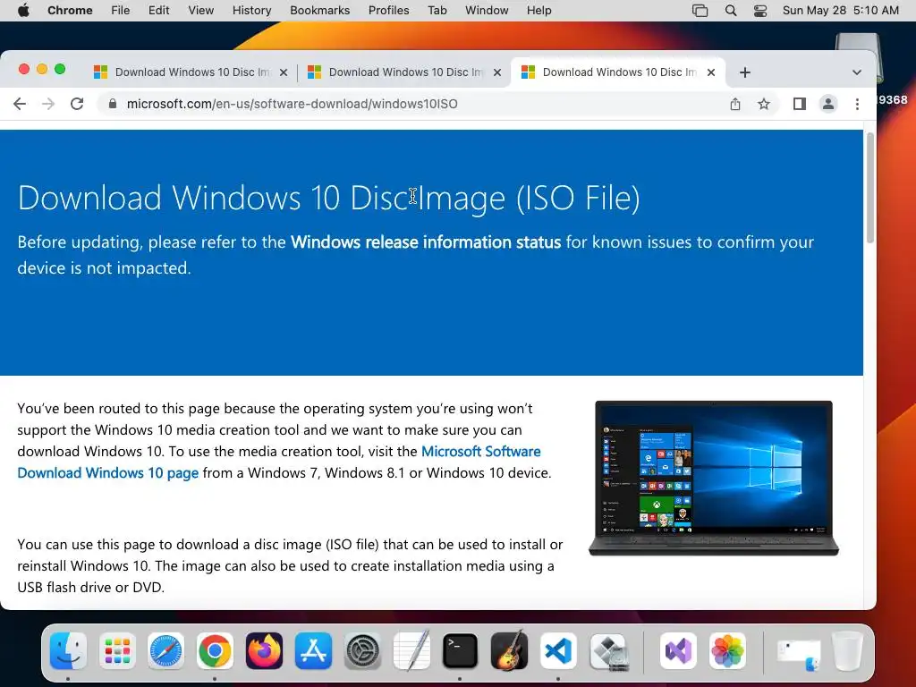Click the page heading Download Windows 10 Disc Image

click(x=329, y=198)
